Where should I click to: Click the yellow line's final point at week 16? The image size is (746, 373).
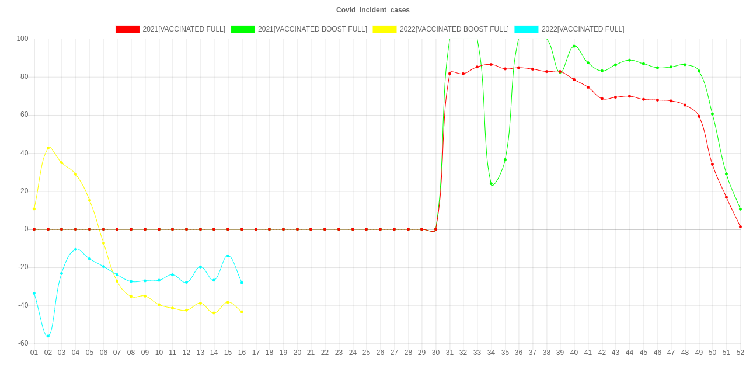242,312
